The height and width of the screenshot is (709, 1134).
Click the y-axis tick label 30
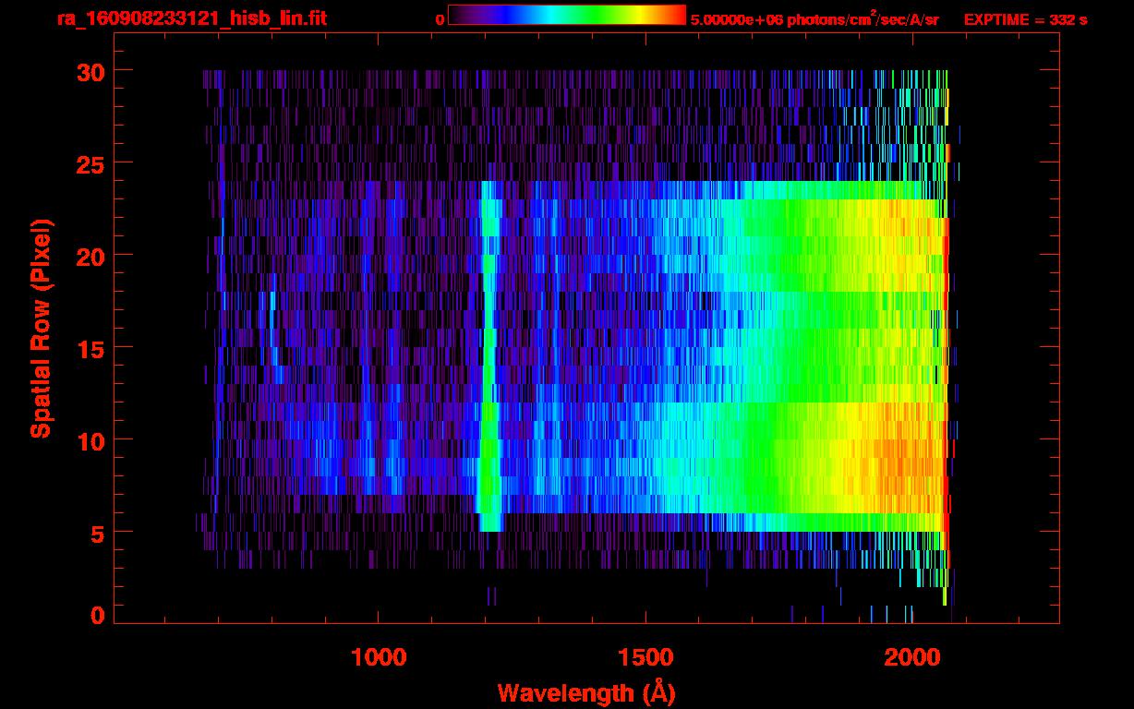pos(89,71)
